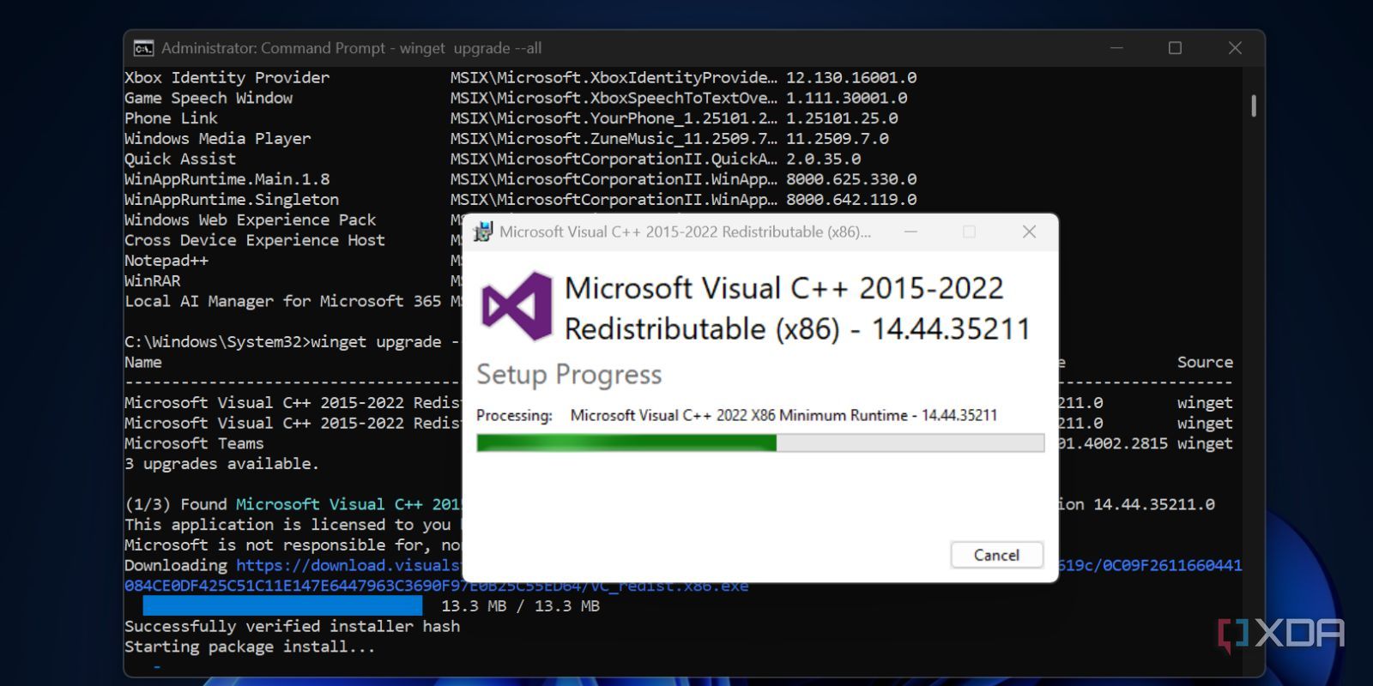Click the purple Visual Studio logo
Viewport: 1373px width, 686px height.
tap(517, 306)
